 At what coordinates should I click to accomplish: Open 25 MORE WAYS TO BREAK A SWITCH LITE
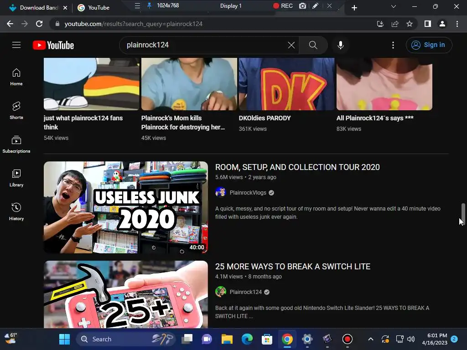(293, 267)
